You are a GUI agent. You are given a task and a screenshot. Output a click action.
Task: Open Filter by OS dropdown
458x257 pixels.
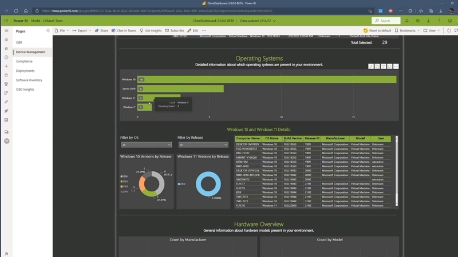click(x=147, y=145)
